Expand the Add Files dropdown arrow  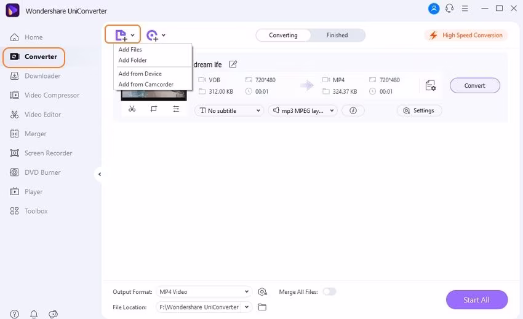(x=133, y=35)
